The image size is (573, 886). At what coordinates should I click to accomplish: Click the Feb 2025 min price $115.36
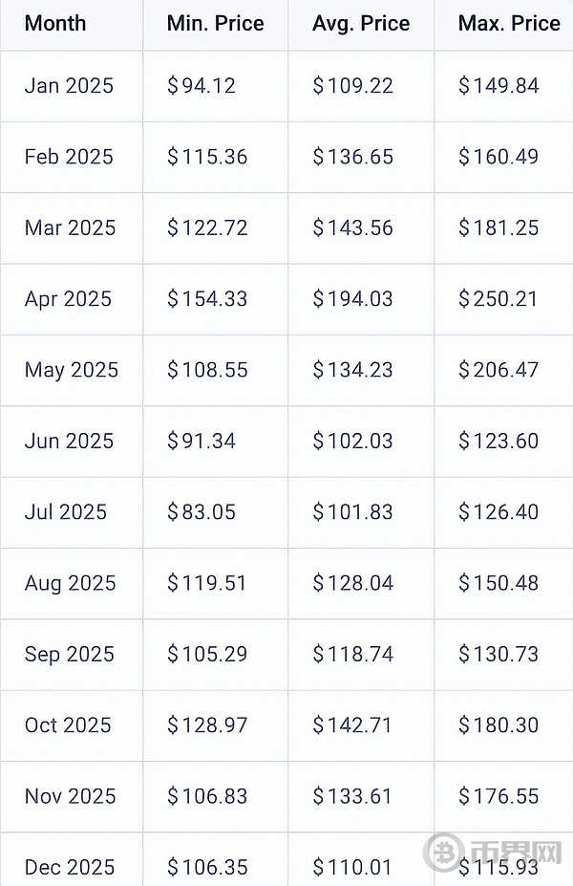click(207, 157)
